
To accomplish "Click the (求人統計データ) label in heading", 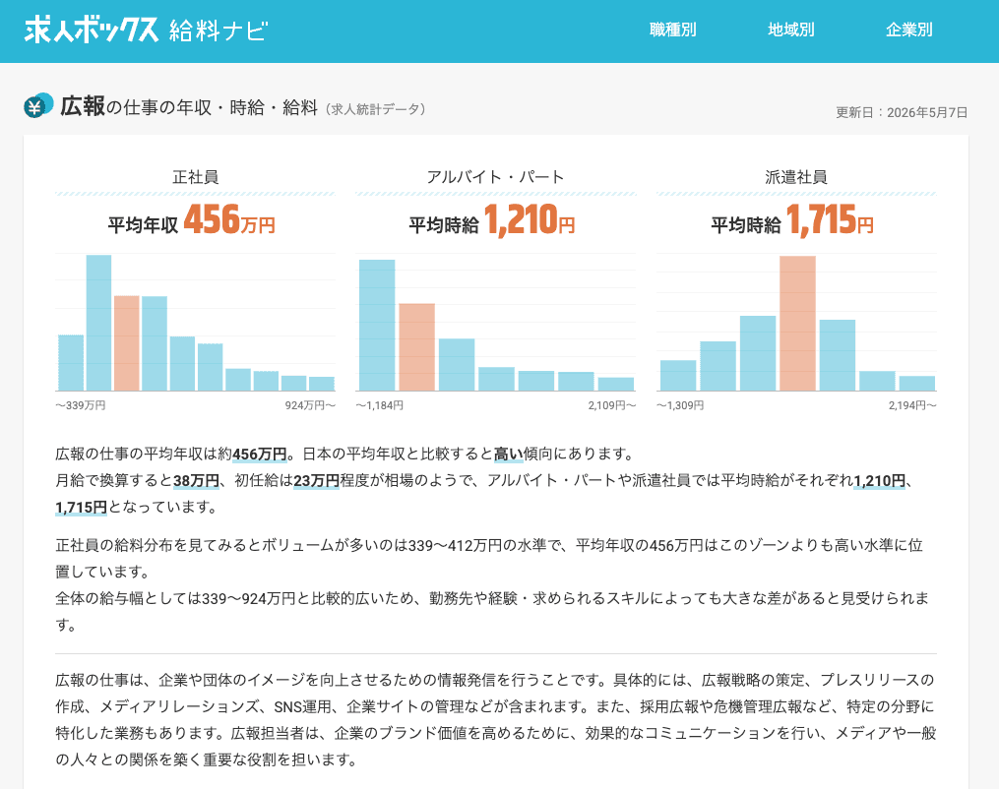I will 375,109.
